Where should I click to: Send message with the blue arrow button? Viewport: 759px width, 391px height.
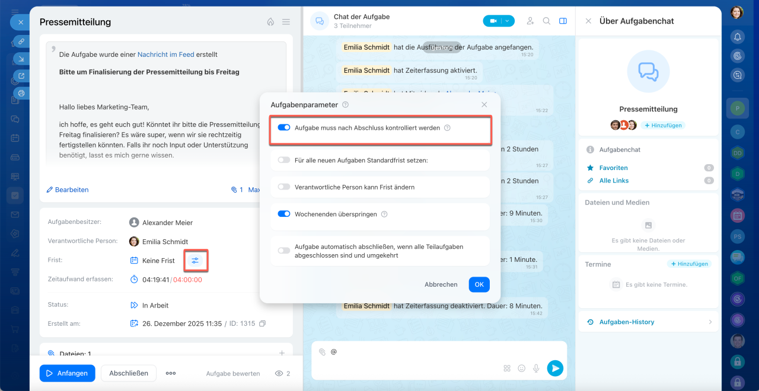(554, 368)
